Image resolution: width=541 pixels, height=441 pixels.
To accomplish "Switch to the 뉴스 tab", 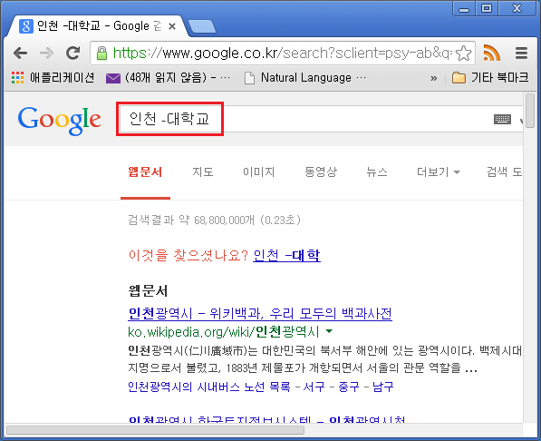I will coord(377,171).
